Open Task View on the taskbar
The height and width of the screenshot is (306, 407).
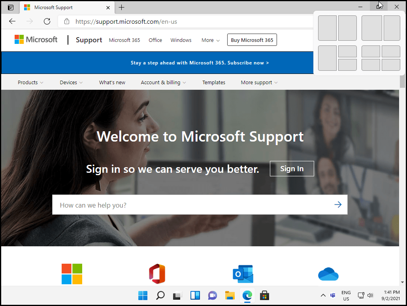coord(177,296)
